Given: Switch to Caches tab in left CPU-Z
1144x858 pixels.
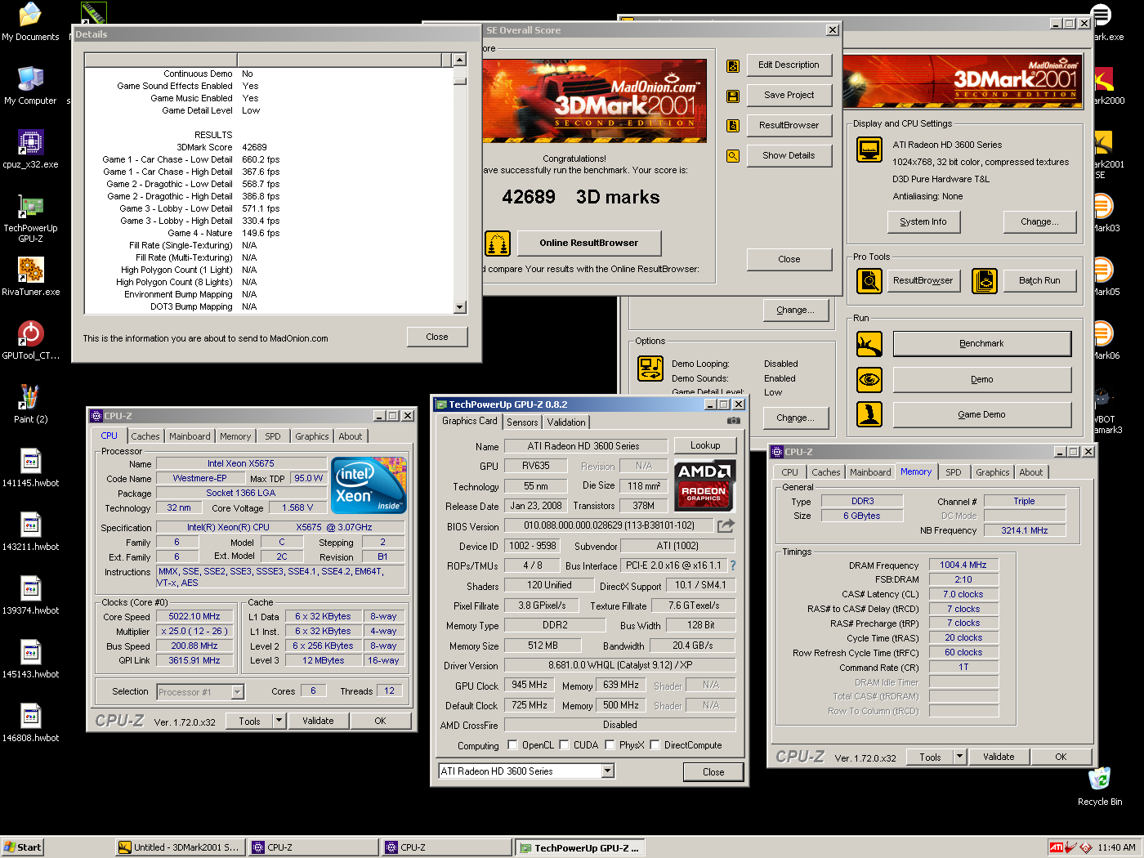Looking at the screenshot, I should click(145, 436).
